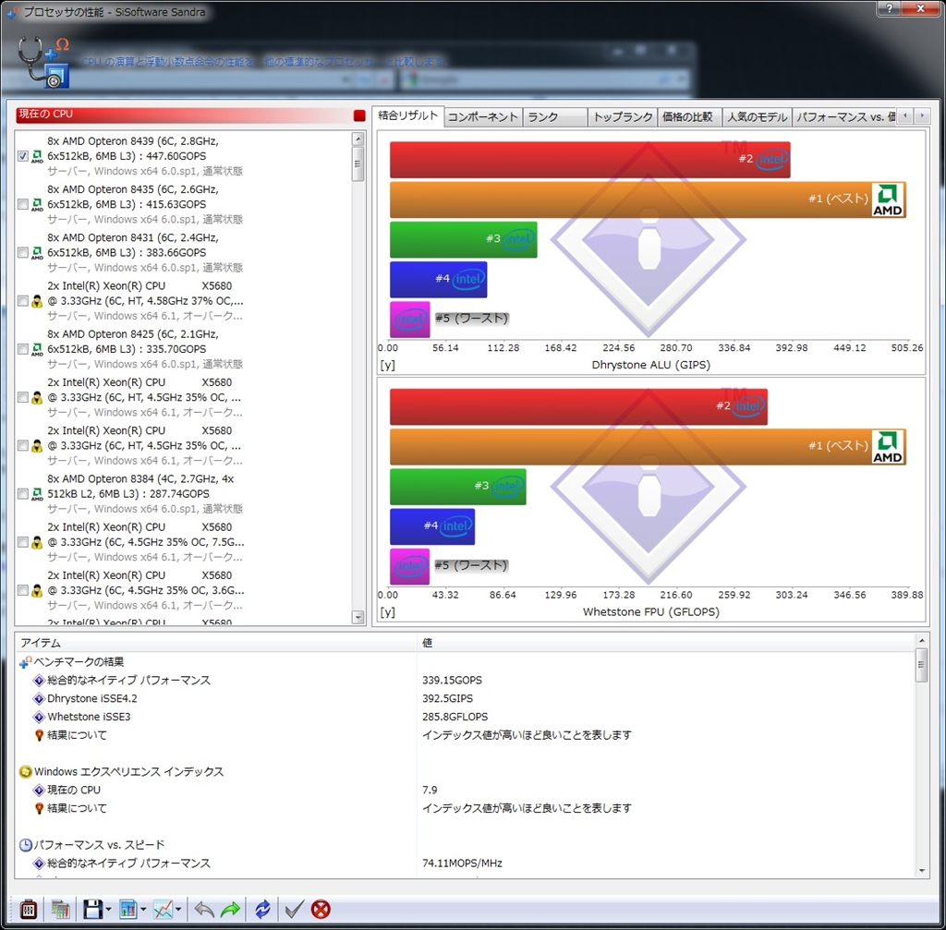The height and width of the screenshot is (930, 946).
Task: Click the floppy disk save icon
Action: click(92, 910)
